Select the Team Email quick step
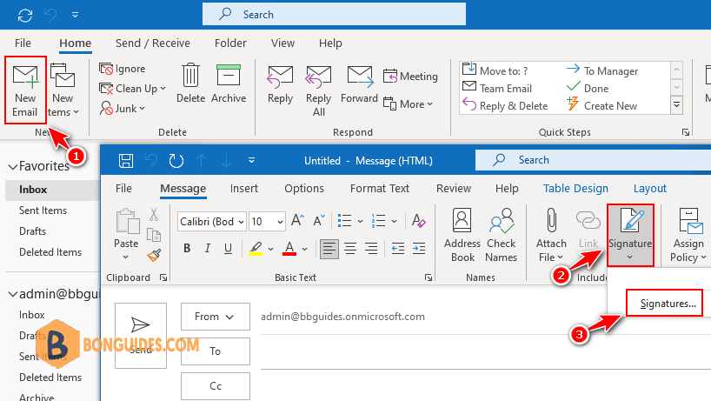 tap(497, 88)
